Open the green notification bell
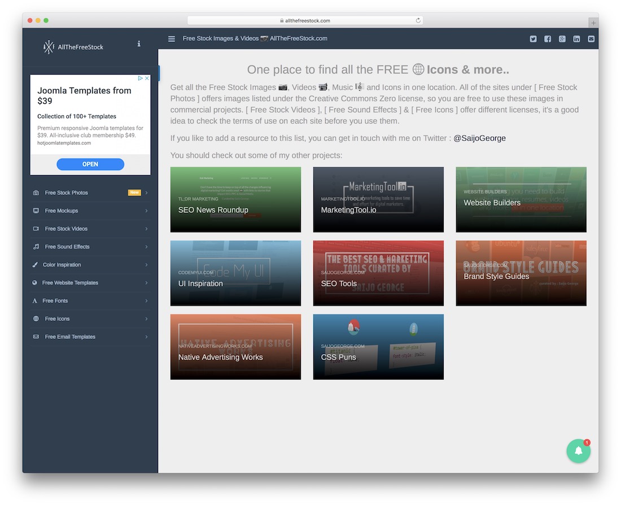The height and width of the screenshot is (505, 621). [578, 451]
